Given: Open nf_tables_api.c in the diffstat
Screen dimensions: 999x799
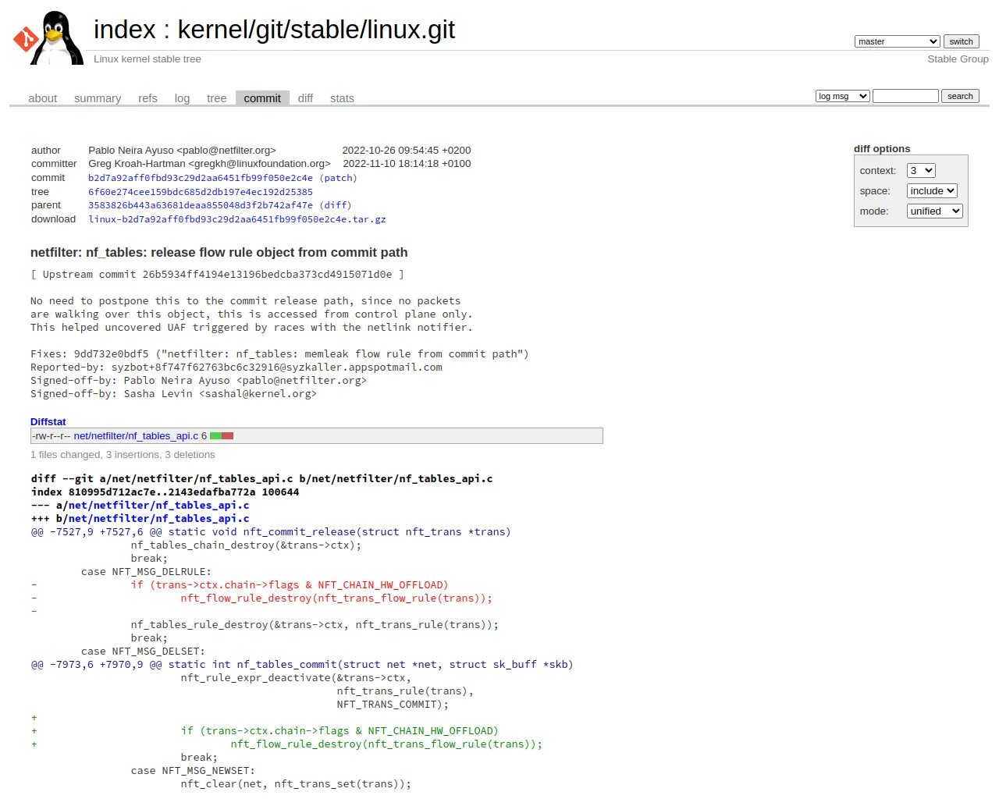Looking at the screenshot, I should [136, 436].
